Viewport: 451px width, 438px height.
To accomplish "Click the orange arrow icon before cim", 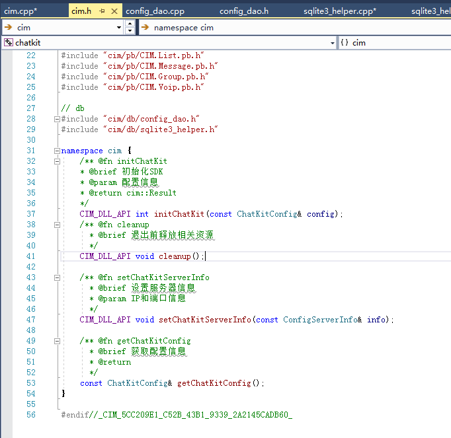I will coord(9,27).
